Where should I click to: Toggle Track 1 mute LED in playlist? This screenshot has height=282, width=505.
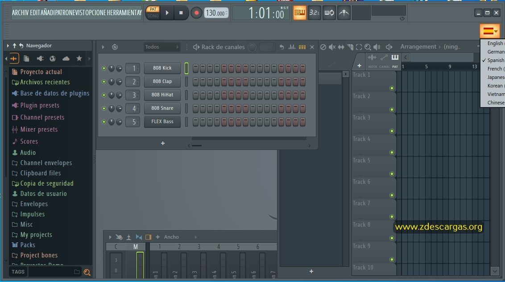tap(392, 88)
